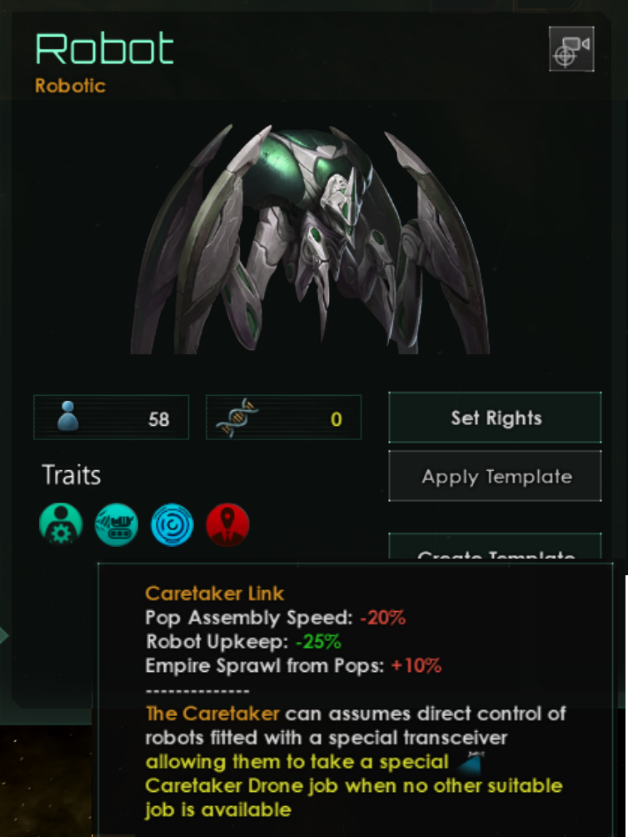
Task: Select the teal conveyor-belt trait icon
Action: (117, 524)
